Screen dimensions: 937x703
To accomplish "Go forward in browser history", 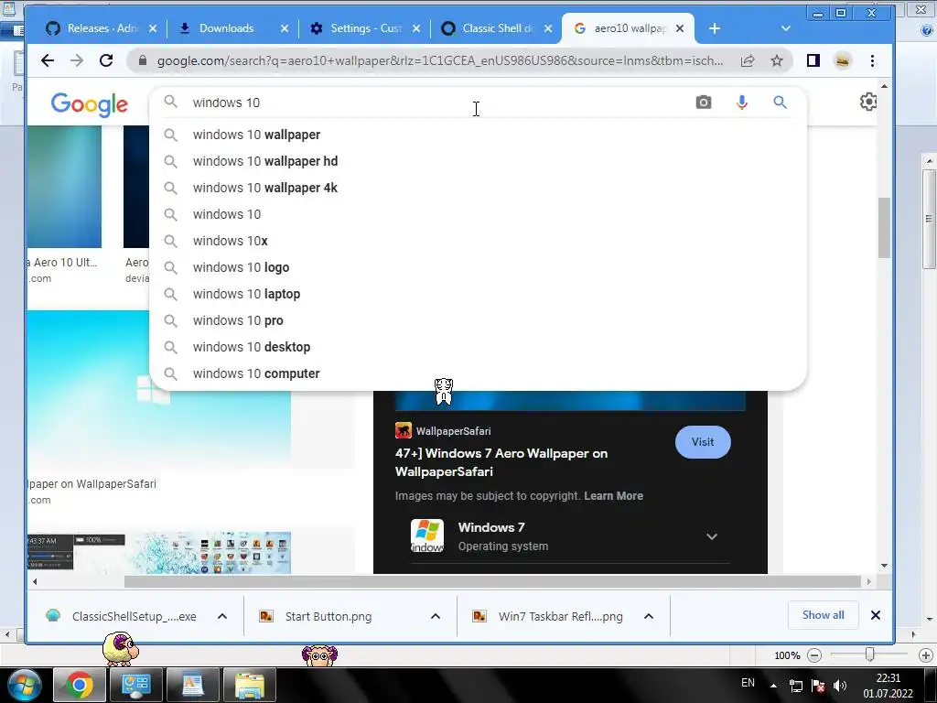I will pos(77,60).
